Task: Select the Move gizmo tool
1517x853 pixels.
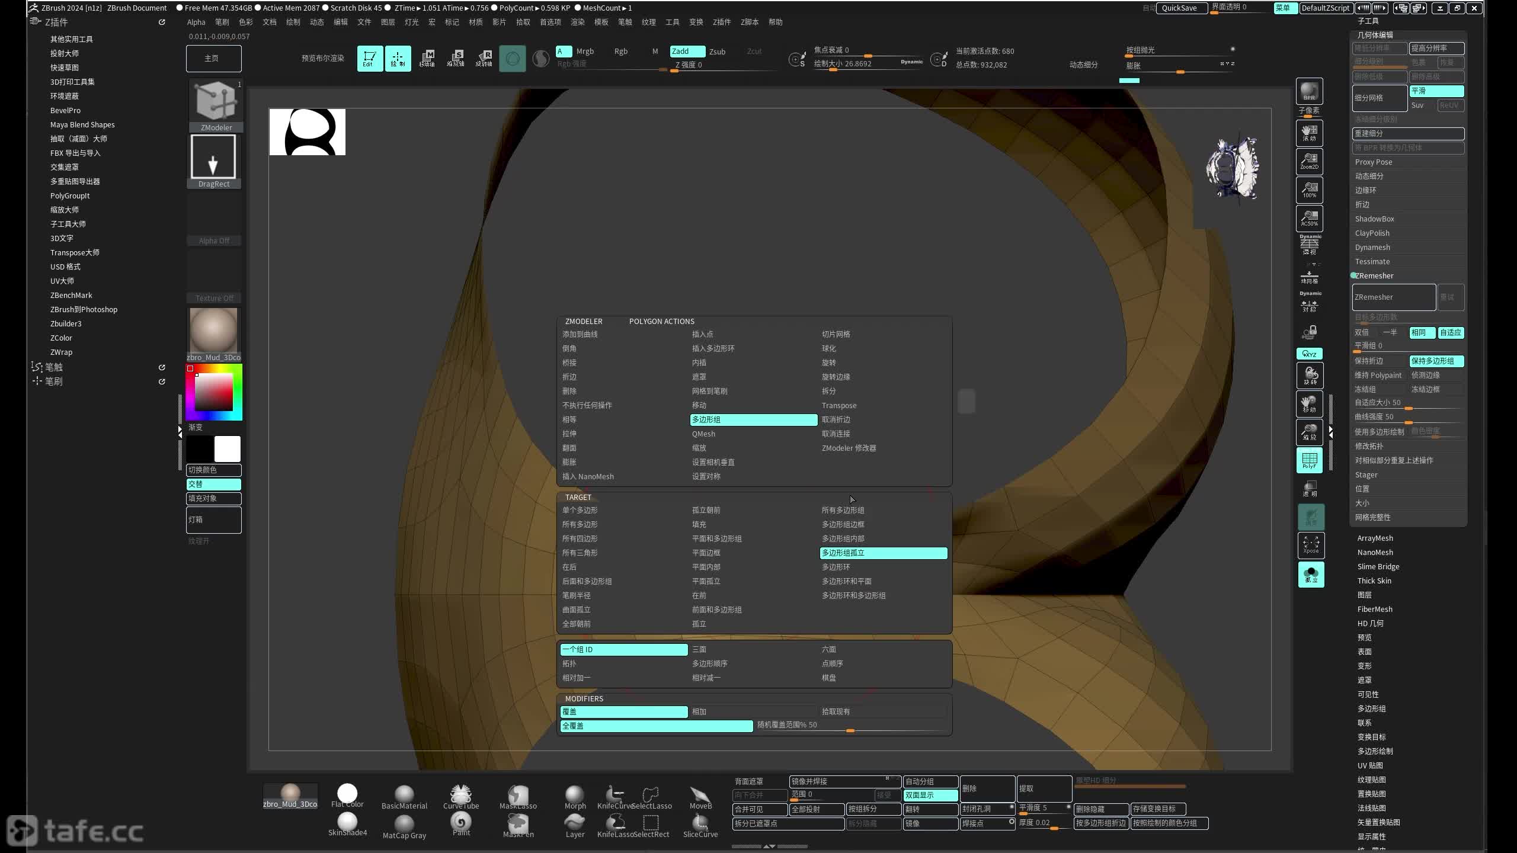Action: pos(427,58)
